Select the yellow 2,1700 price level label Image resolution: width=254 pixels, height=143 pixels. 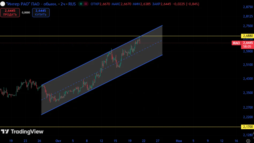pos(248,127)
